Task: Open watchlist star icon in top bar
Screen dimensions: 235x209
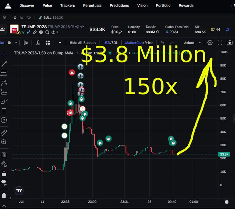Action: (15, 18)
